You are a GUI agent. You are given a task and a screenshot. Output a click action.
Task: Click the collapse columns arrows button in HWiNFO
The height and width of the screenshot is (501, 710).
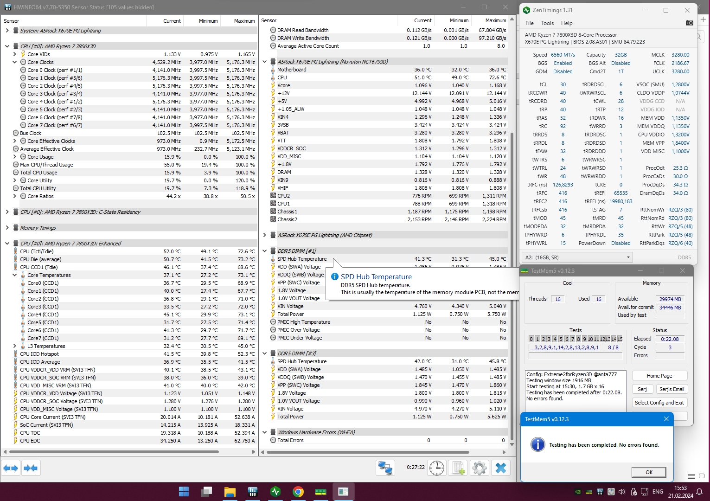tap(31, 468)
